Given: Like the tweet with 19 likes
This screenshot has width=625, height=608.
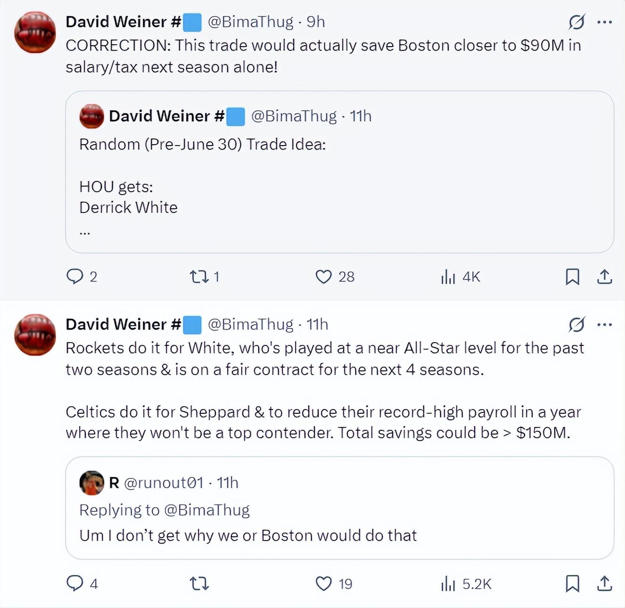Looking at the screenshot, I should coord(323,584).
